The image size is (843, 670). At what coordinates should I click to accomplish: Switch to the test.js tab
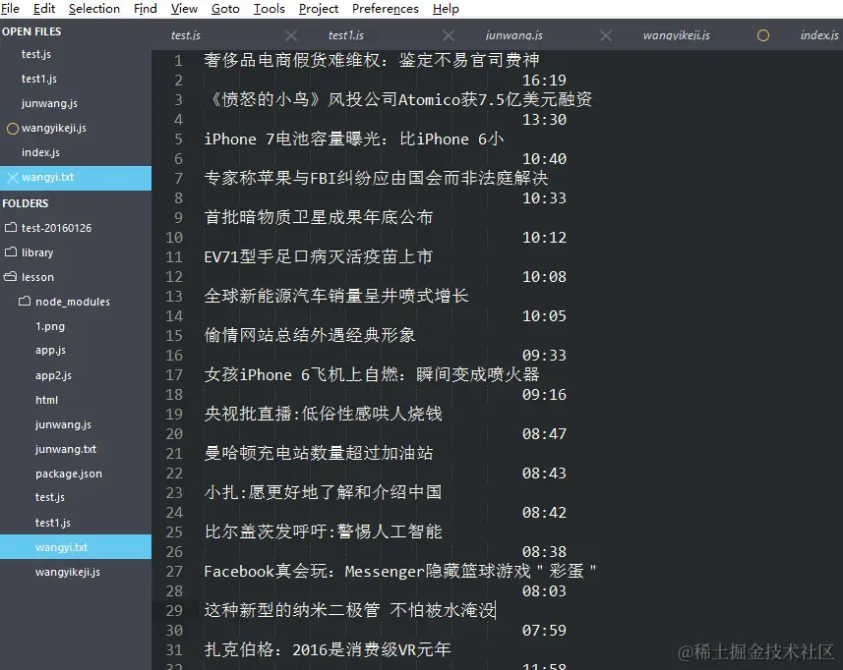[x=186, y=35]
